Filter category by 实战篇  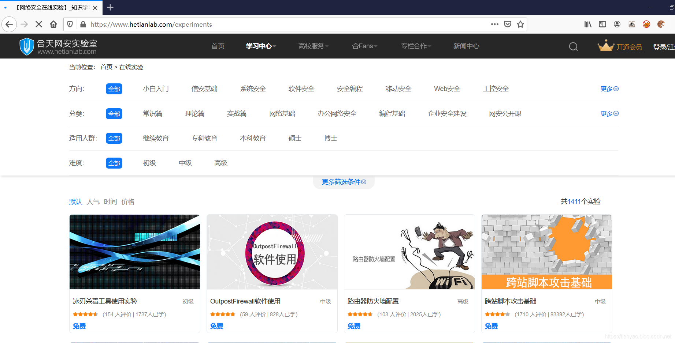pos(237,114)
